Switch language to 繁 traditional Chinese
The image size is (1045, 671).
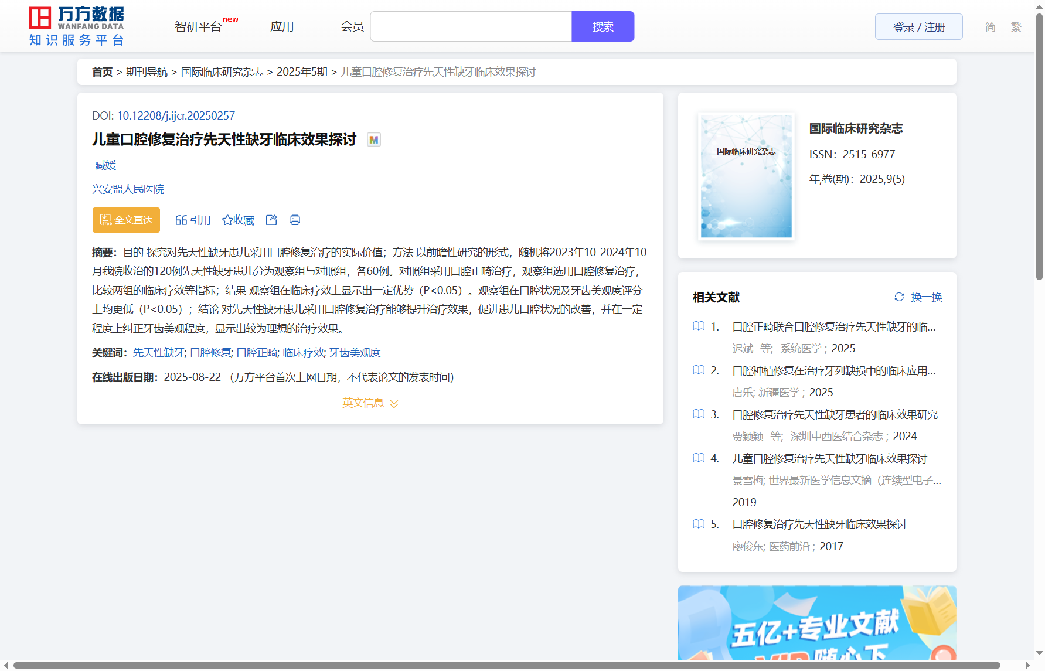(1016, 27)
